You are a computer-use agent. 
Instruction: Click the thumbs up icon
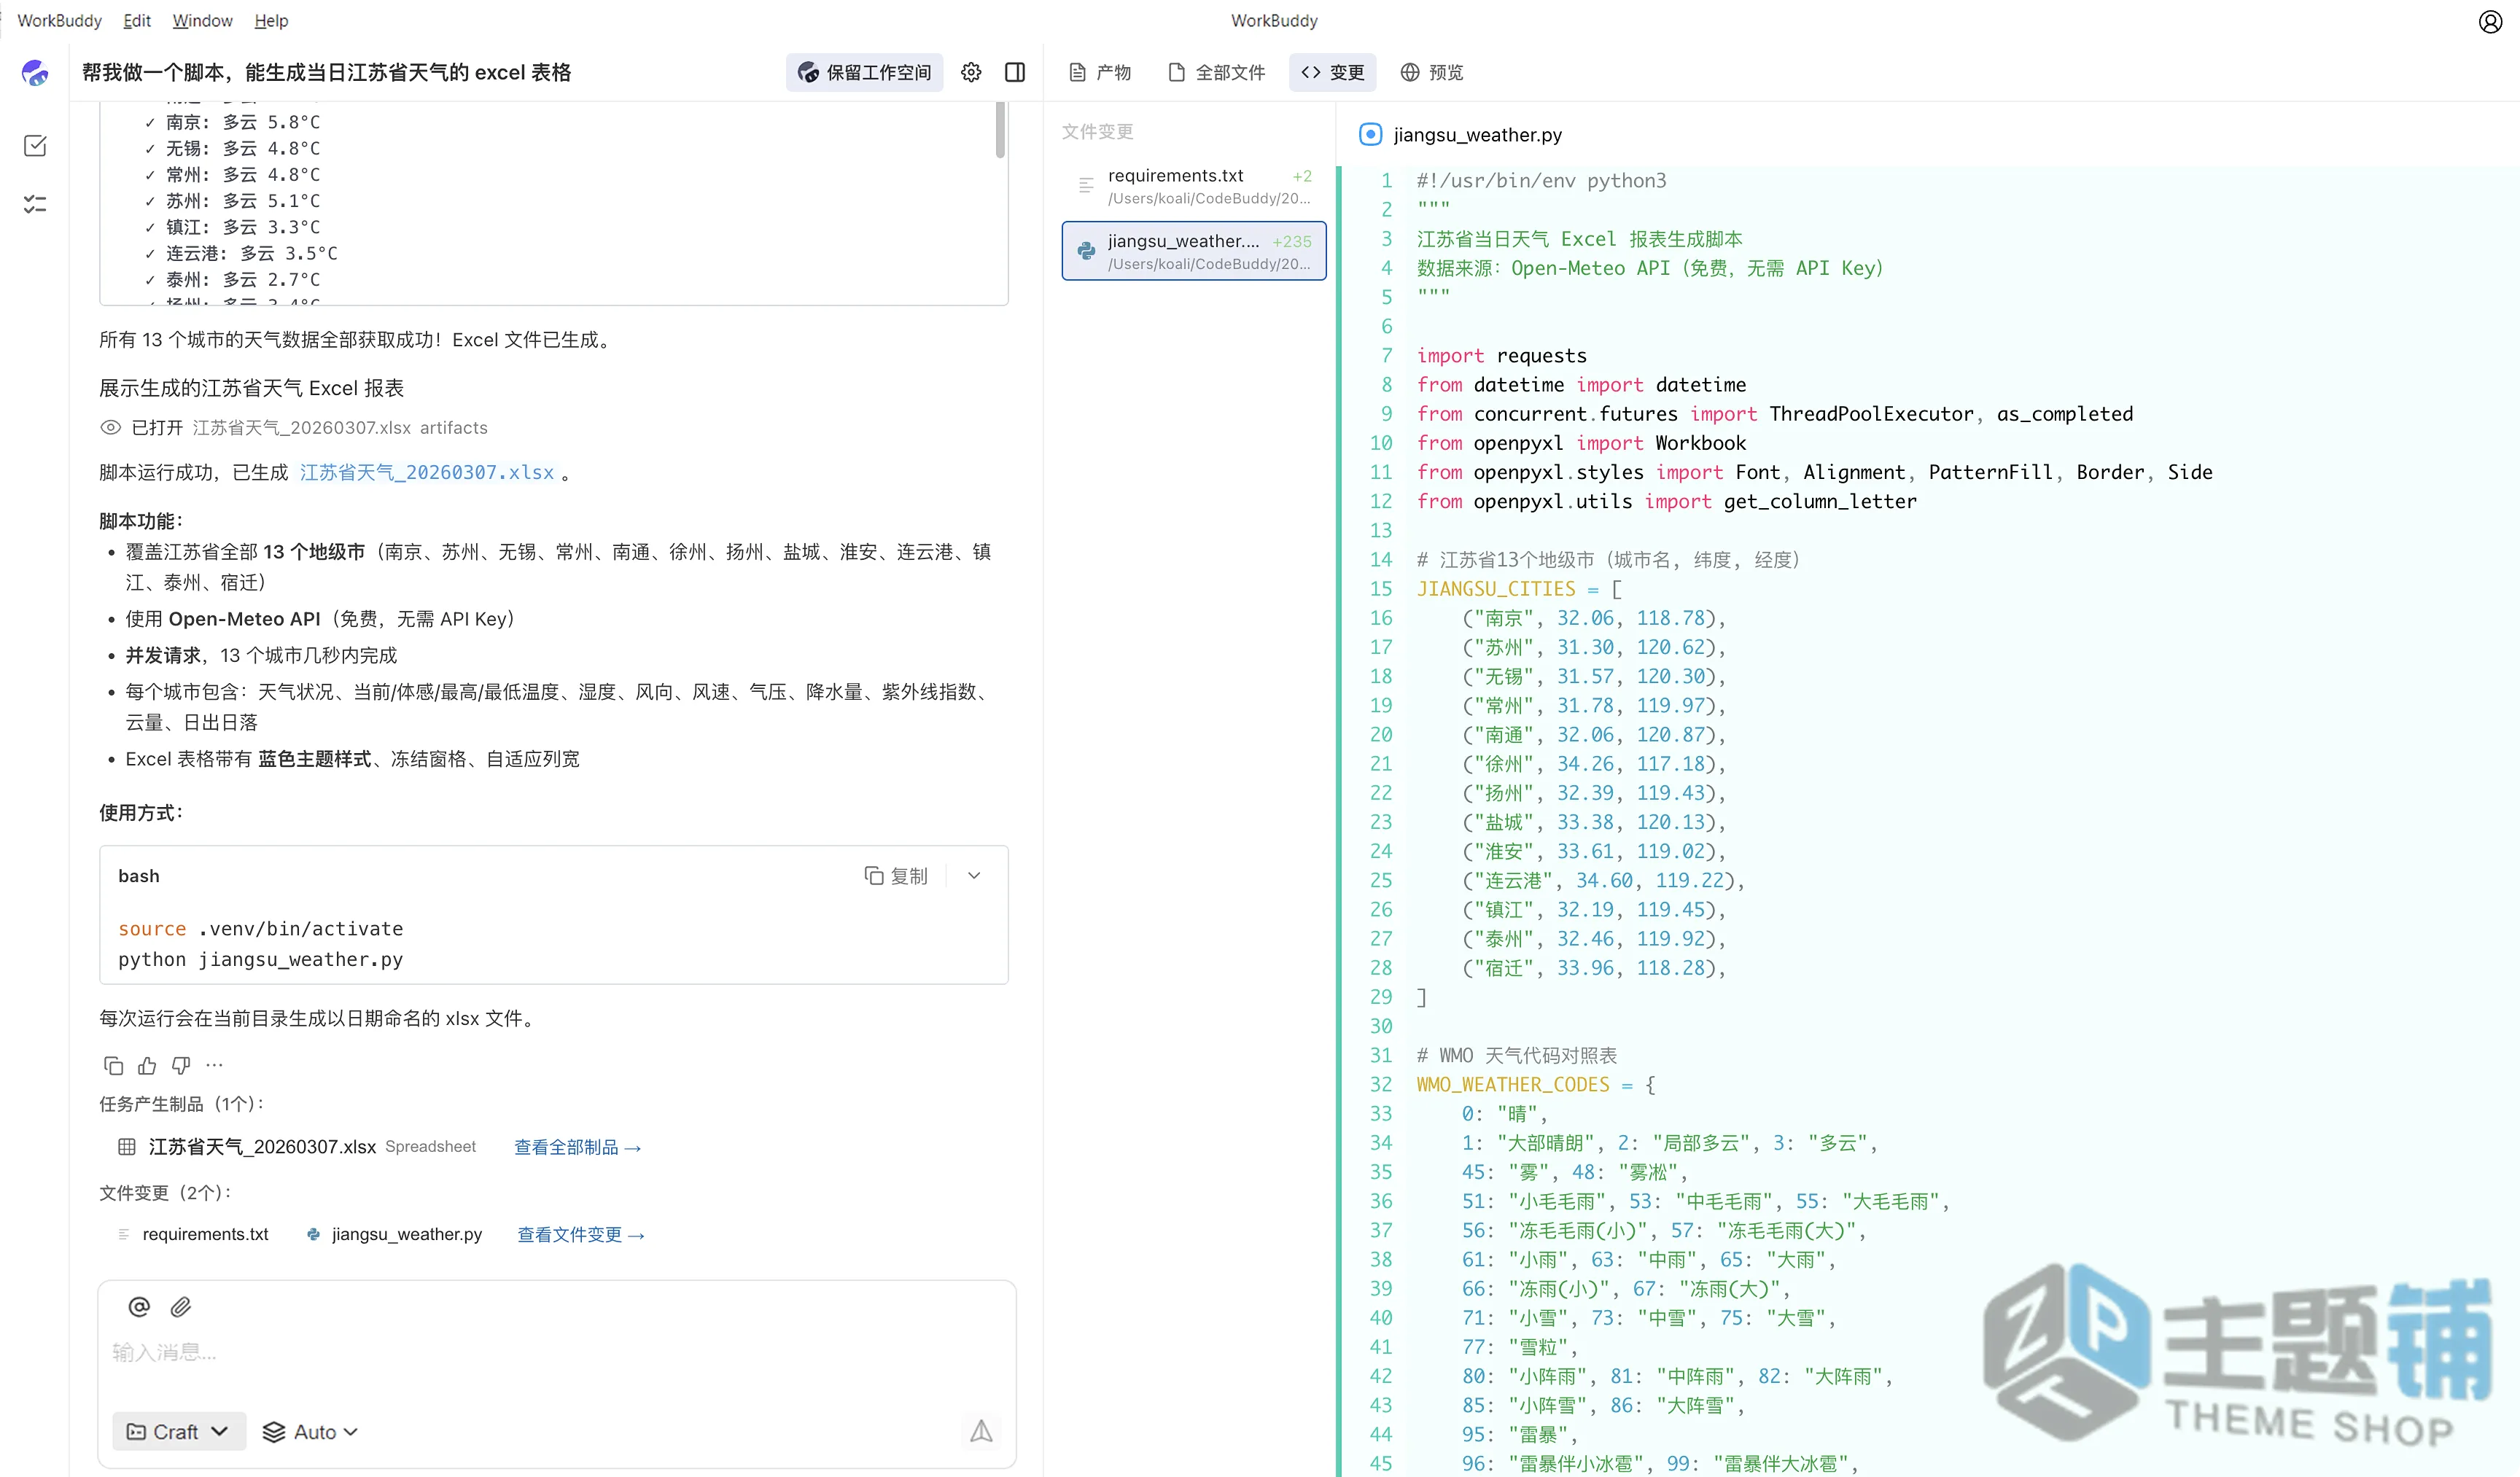(x=147, y=1065)
